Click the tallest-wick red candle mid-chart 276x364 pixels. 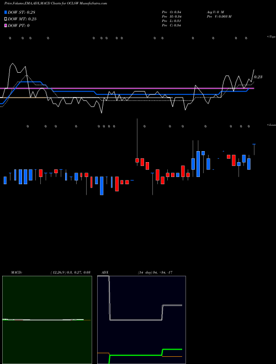[137, 160]
